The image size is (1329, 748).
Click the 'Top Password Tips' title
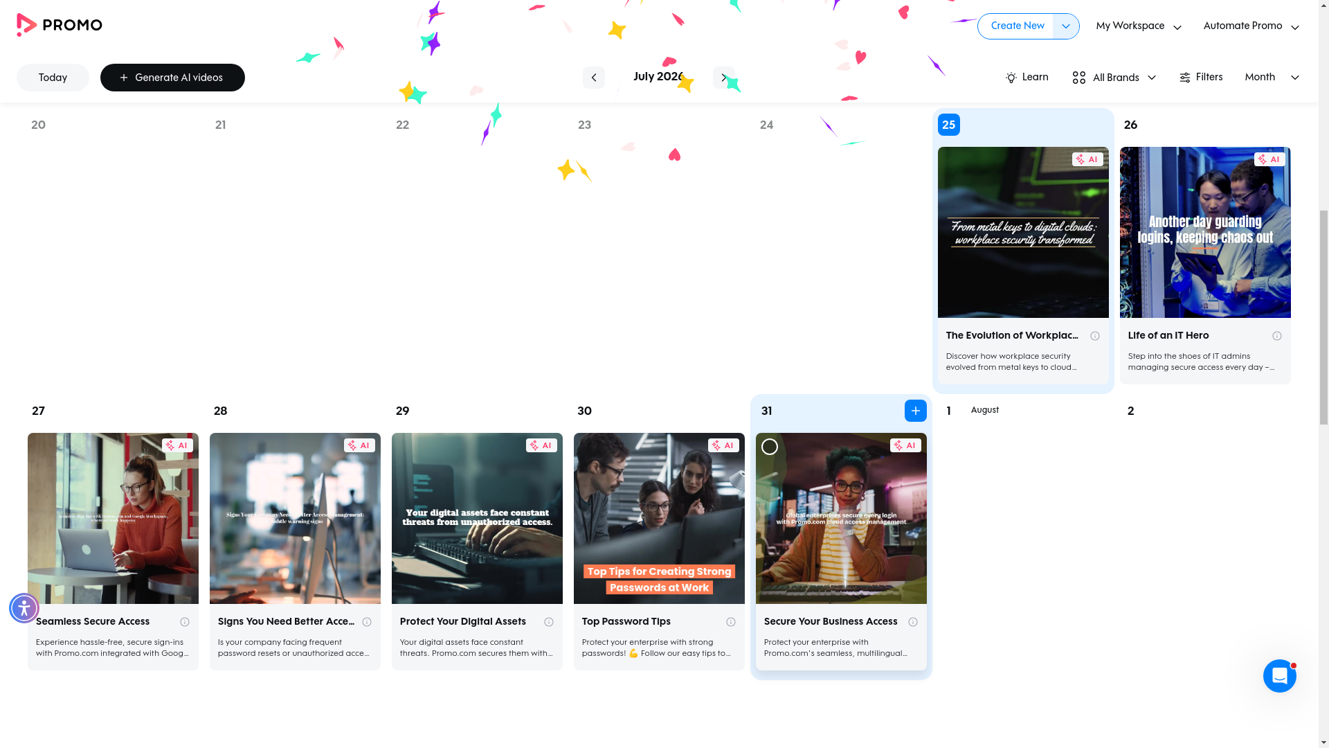click(x=626, y=622)
